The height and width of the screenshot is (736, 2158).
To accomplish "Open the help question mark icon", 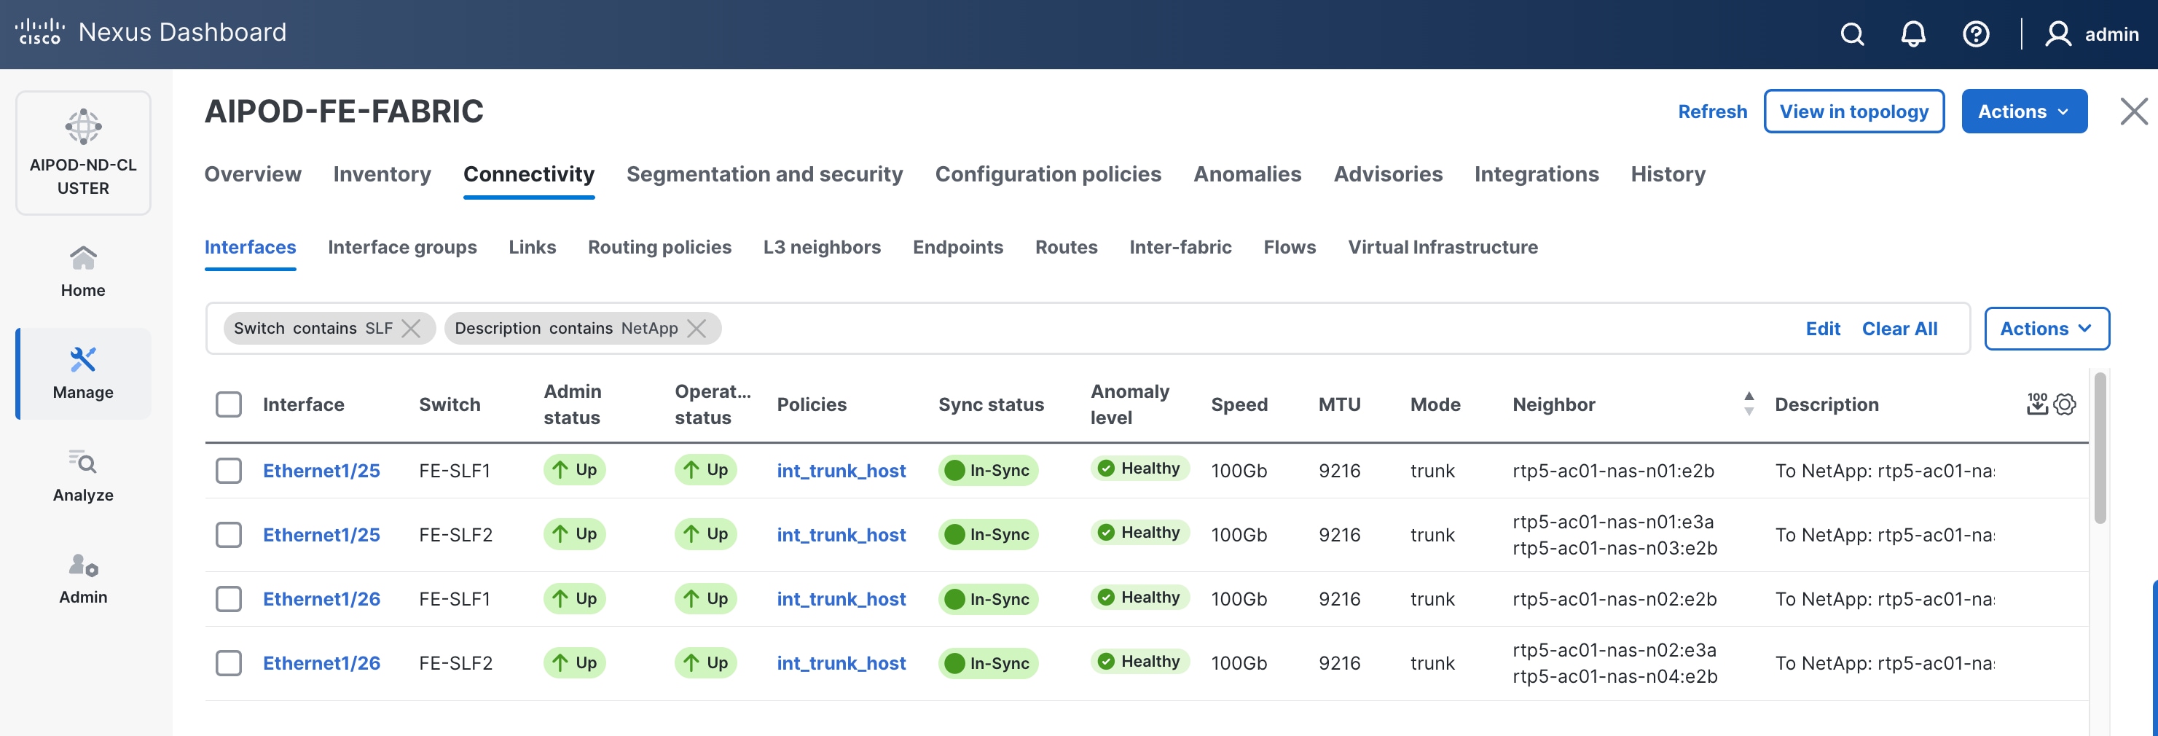I will [x=1975, y=34].
